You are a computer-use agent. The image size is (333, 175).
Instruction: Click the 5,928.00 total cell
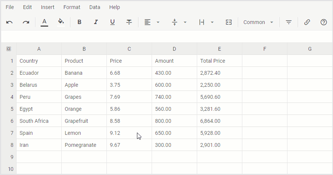coord(220,133)
